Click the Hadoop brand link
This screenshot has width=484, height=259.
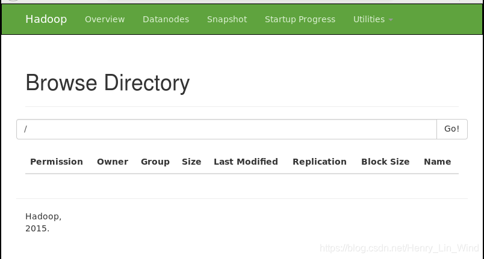(46, 19)
